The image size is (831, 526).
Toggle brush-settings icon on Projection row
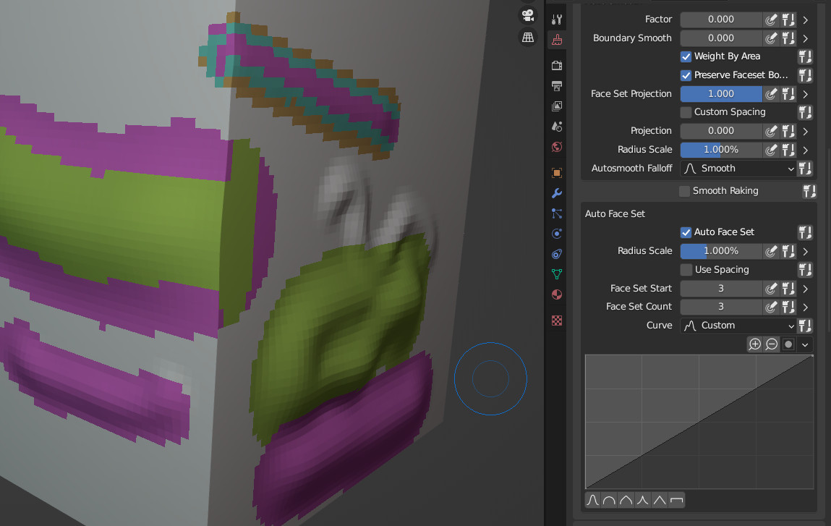[x=788, y=131]
